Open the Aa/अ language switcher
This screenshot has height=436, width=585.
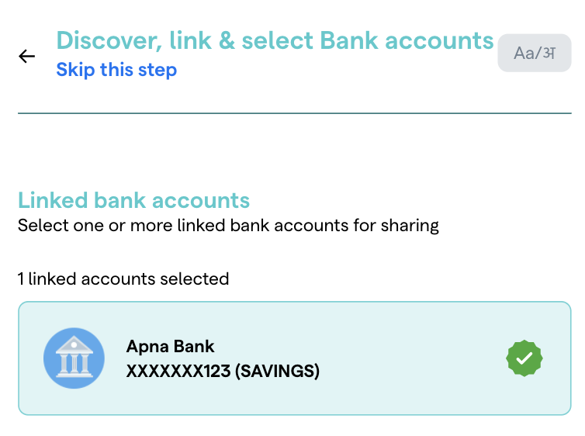[x=534, y=54]
